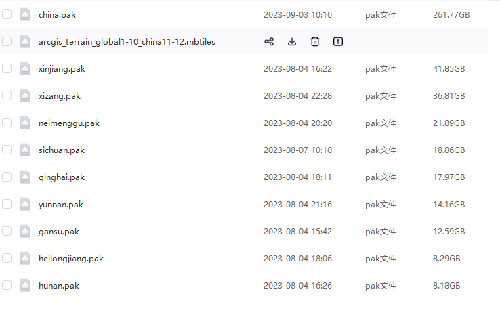
Task: Check the box for china.pak
Action: [7, 14]
